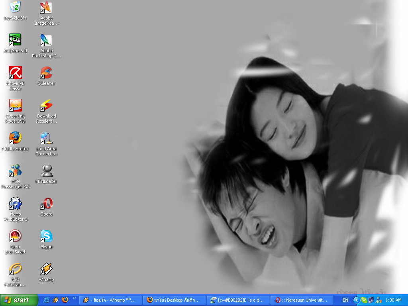Open the Recycle Bin desktop icon
408x306 pixels.
point(16,10)
